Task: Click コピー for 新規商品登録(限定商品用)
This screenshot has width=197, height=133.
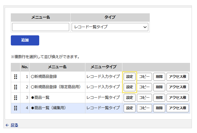Action: pyautogui.click(x=144, y=87)
